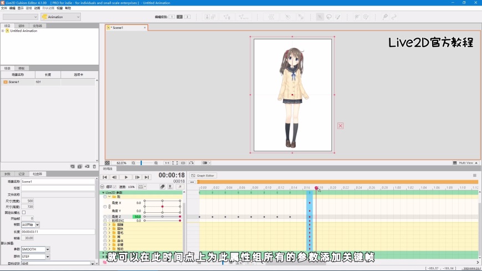Open the 编辑 menu
Image resolution: width=482 pixels, height=271 pixels.
(12, 8)
